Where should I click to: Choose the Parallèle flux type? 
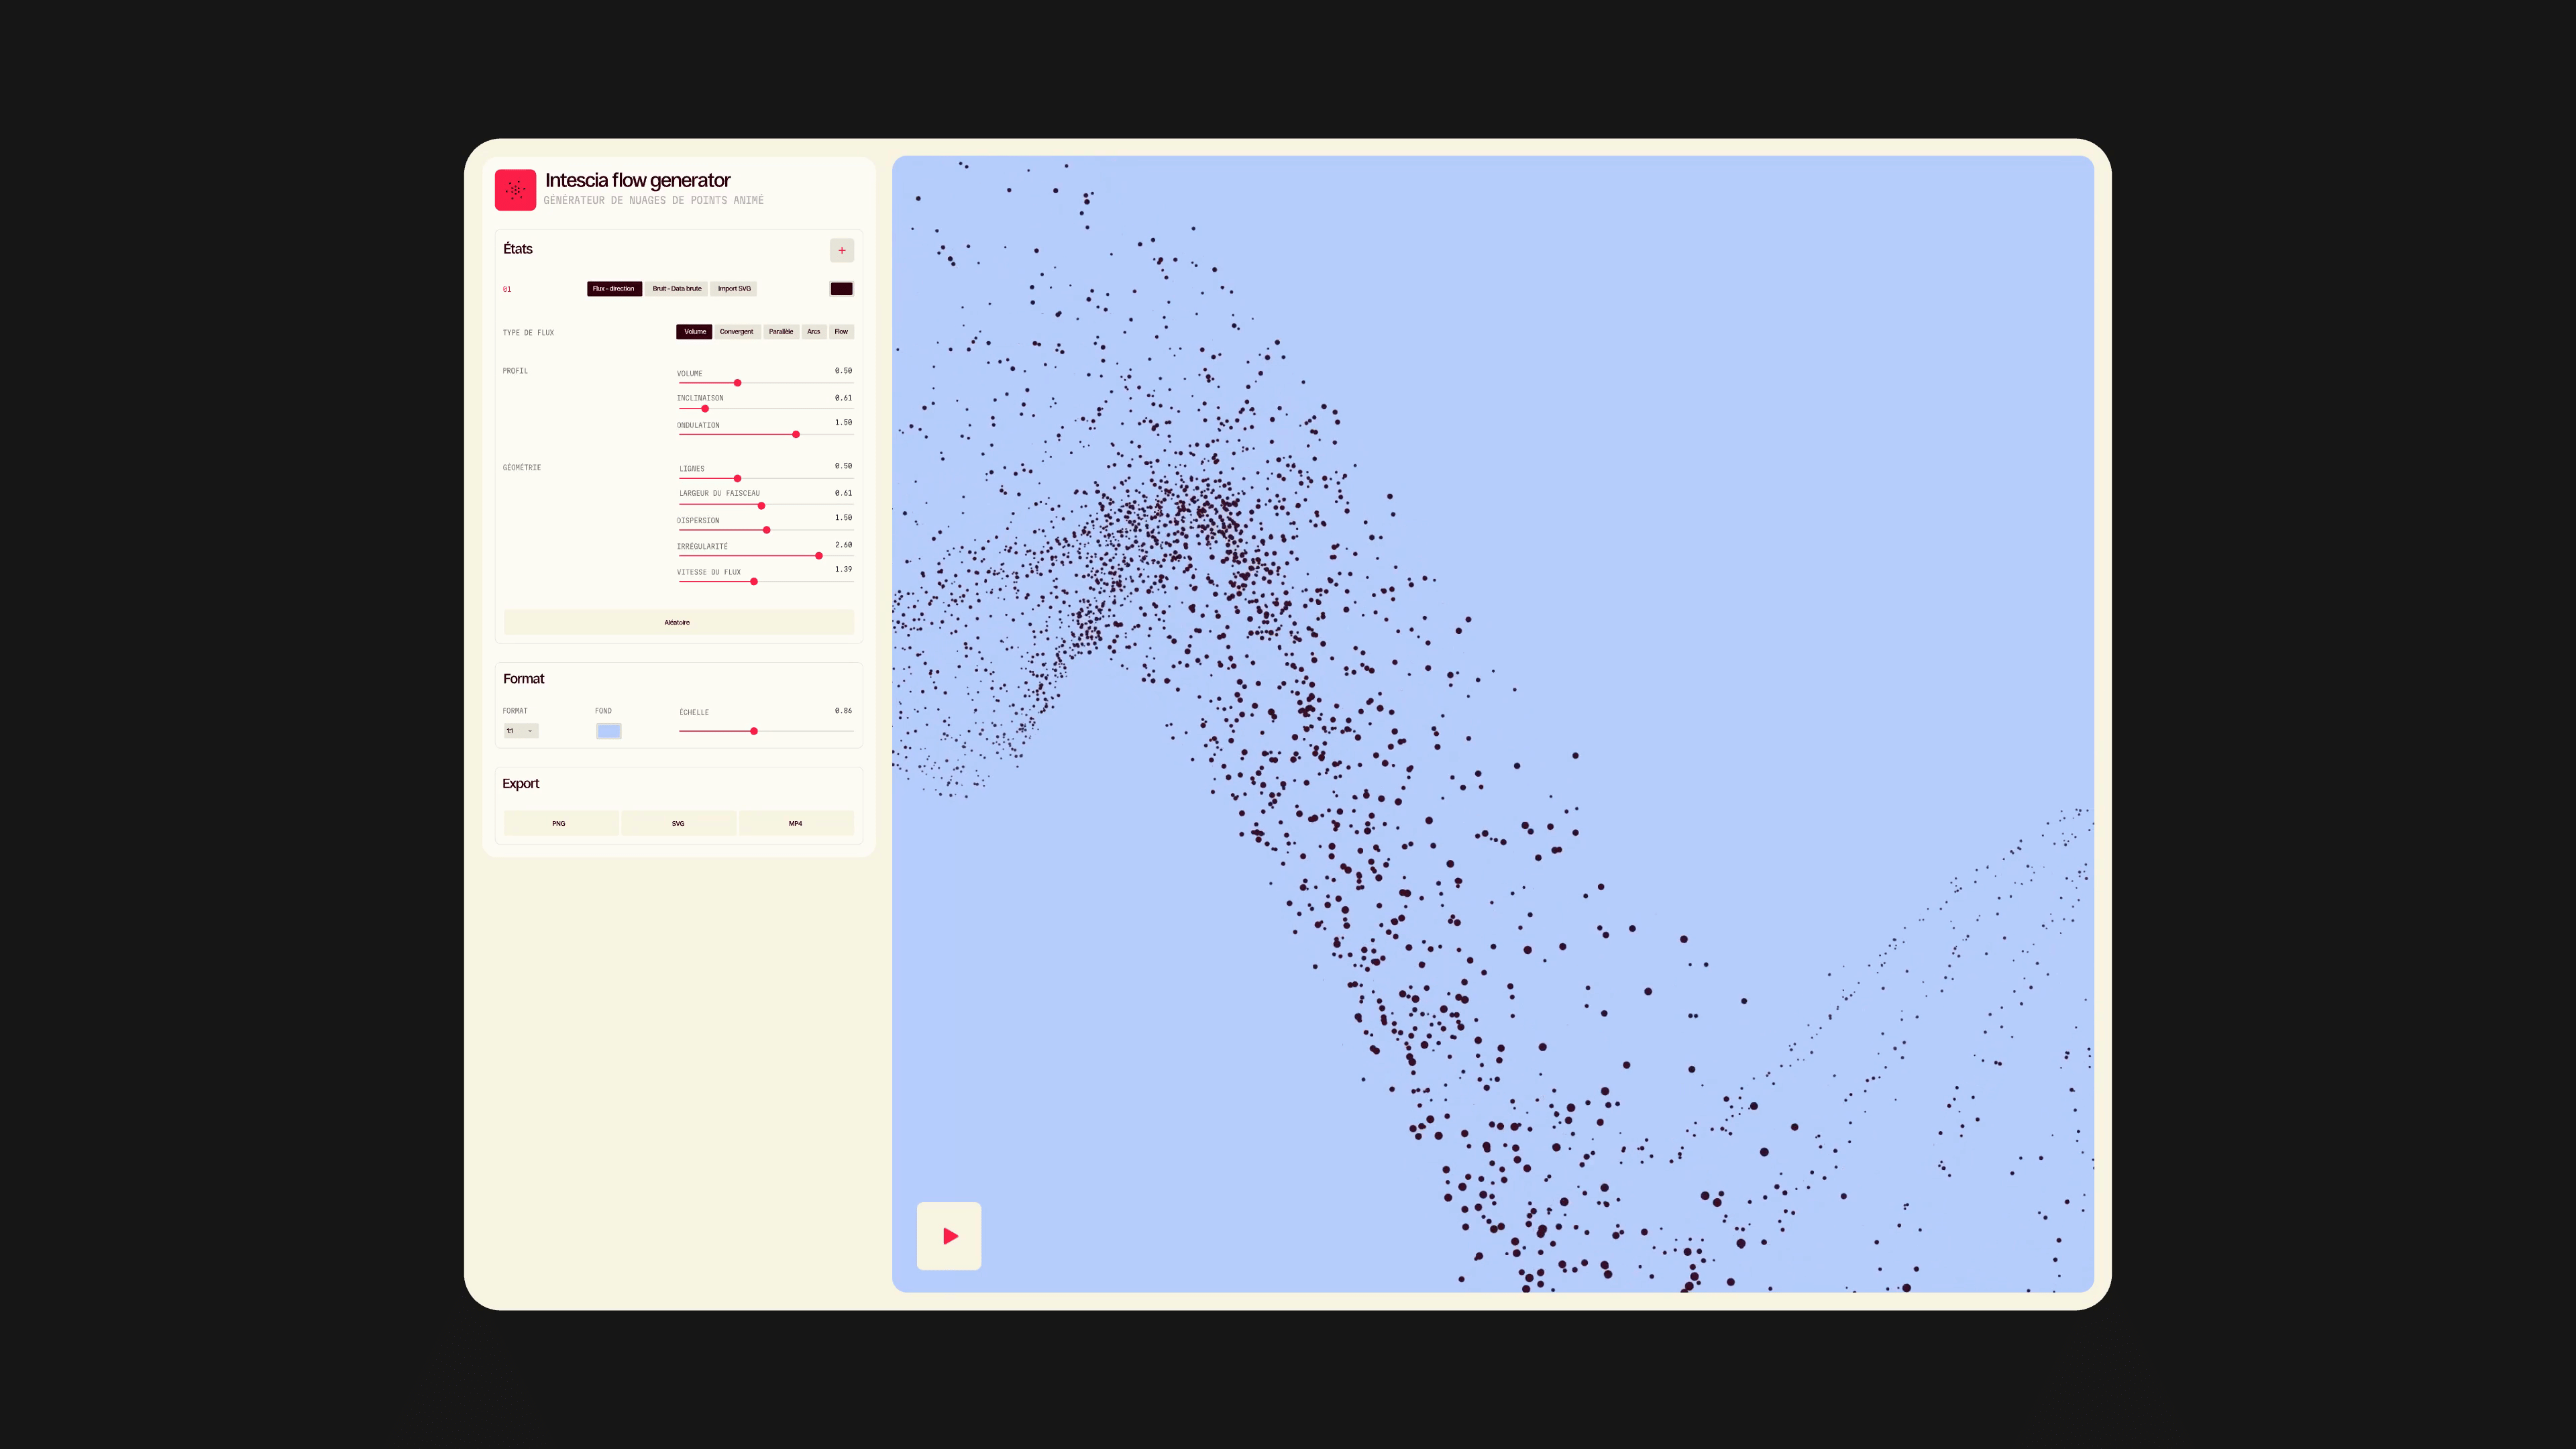[x=781, y=332]
